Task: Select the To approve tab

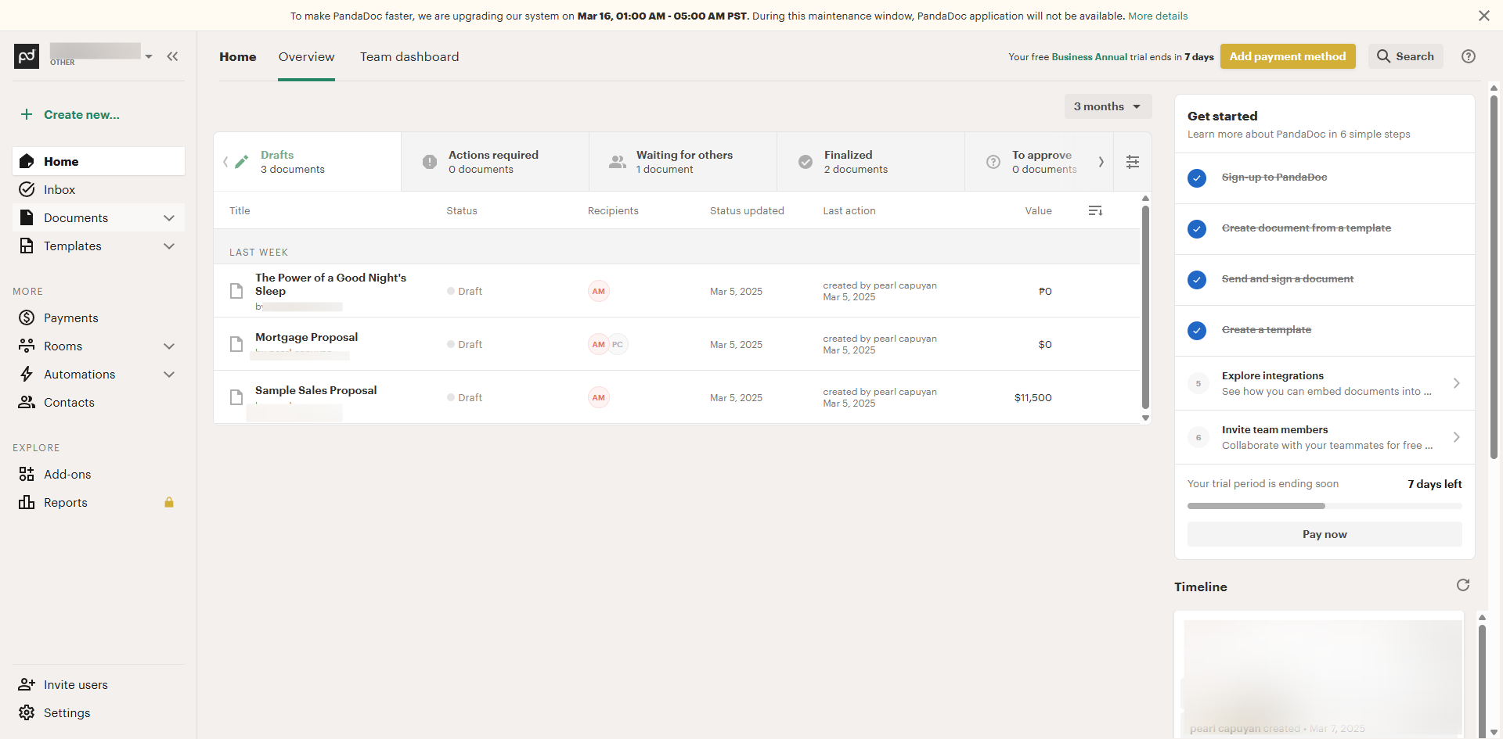Action: coord(1040,162)
